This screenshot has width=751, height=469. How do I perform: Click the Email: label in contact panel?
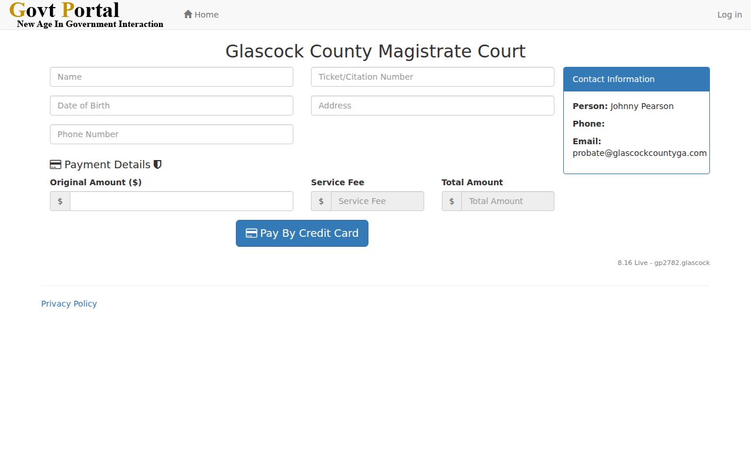pyautogui.click(x=587, y=141)
